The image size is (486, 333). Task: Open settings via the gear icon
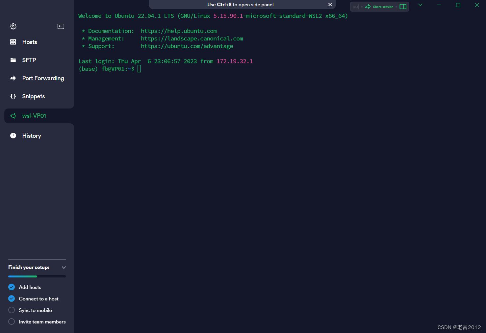(x=13, y=26)
